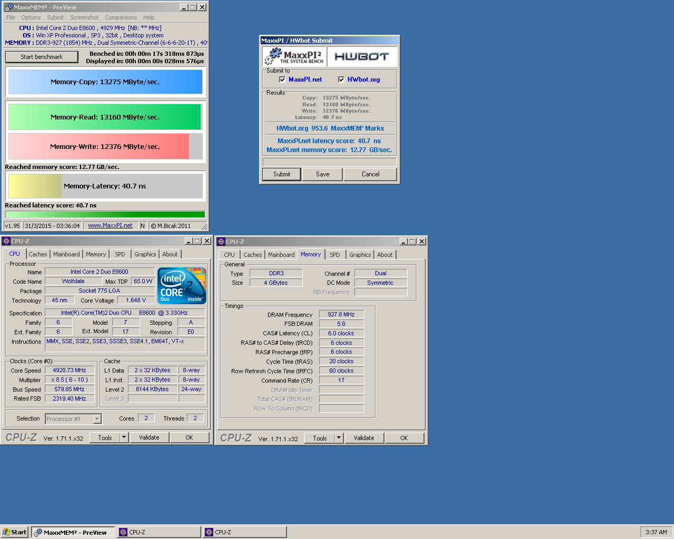Select Caches tab in right CPU-Z window
This screenshot has height=539, width=674.
(253, 255)
